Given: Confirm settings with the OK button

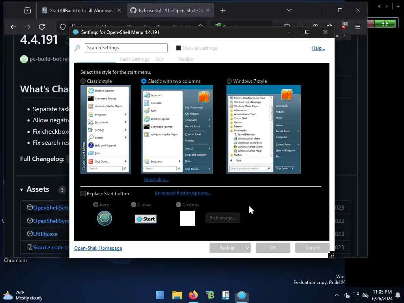Looking at the screenshot, I should (x=273, y=248).
